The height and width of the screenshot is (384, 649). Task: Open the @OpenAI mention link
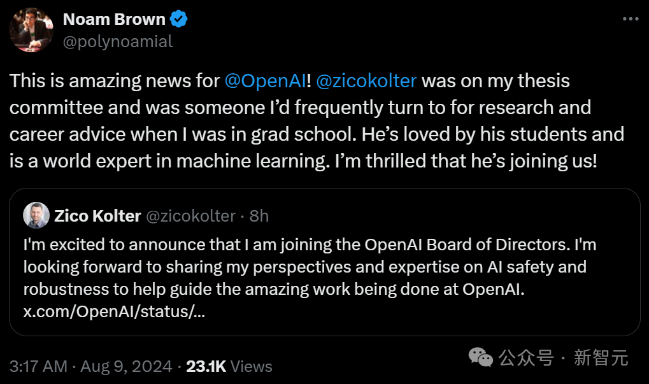pyautogui.click(x=266, y=81)
